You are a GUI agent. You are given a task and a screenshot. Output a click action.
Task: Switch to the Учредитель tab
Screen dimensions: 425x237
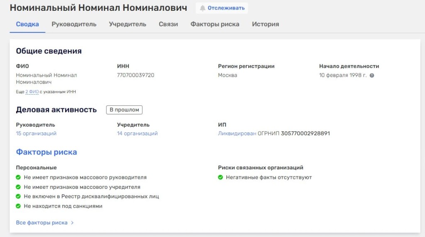point(127,24)
